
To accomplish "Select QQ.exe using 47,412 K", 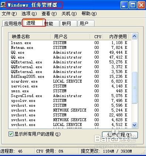I will coord(70,57).
